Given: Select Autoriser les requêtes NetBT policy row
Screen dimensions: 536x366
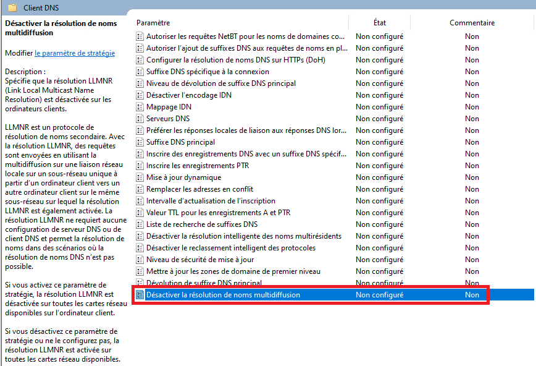Looking at the screenshot, I should tap(245, 36).
